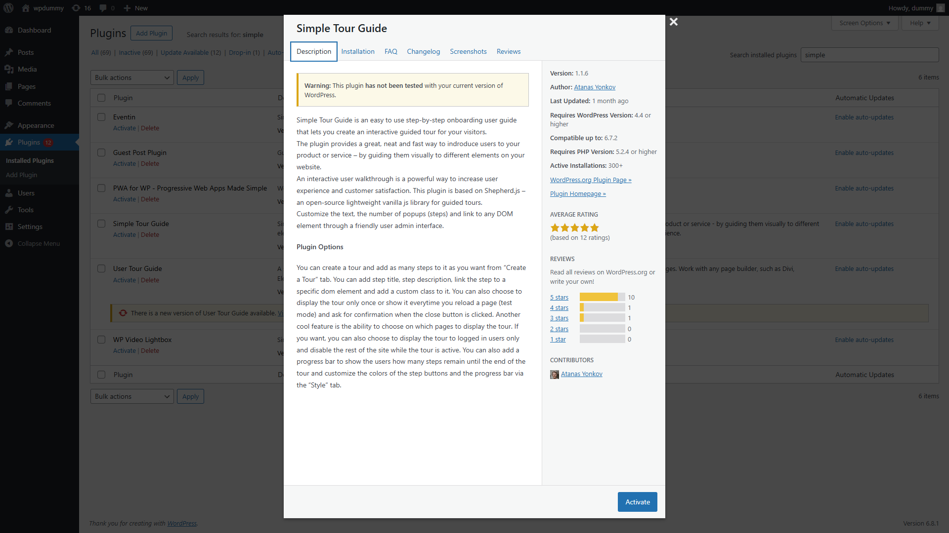The image size is (949, 533).
Task: Click the bottom Apply button
Action: (x=190, y=396)
